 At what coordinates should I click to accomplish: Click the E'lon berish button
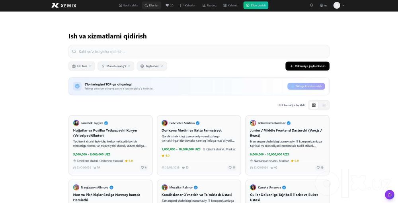[x=256, y=5]
